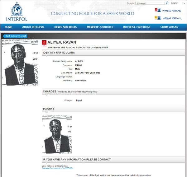Click the red notice icon beside ALIYEV, RAVAN
187x177 pixels.
point(44,44)
